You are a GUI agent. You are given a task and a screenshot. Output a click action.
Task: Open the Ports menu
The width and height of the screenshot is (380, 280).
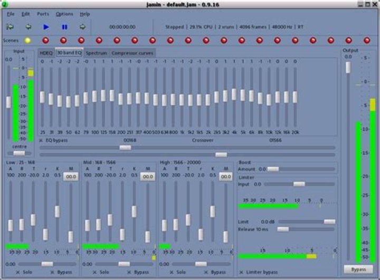43,14
